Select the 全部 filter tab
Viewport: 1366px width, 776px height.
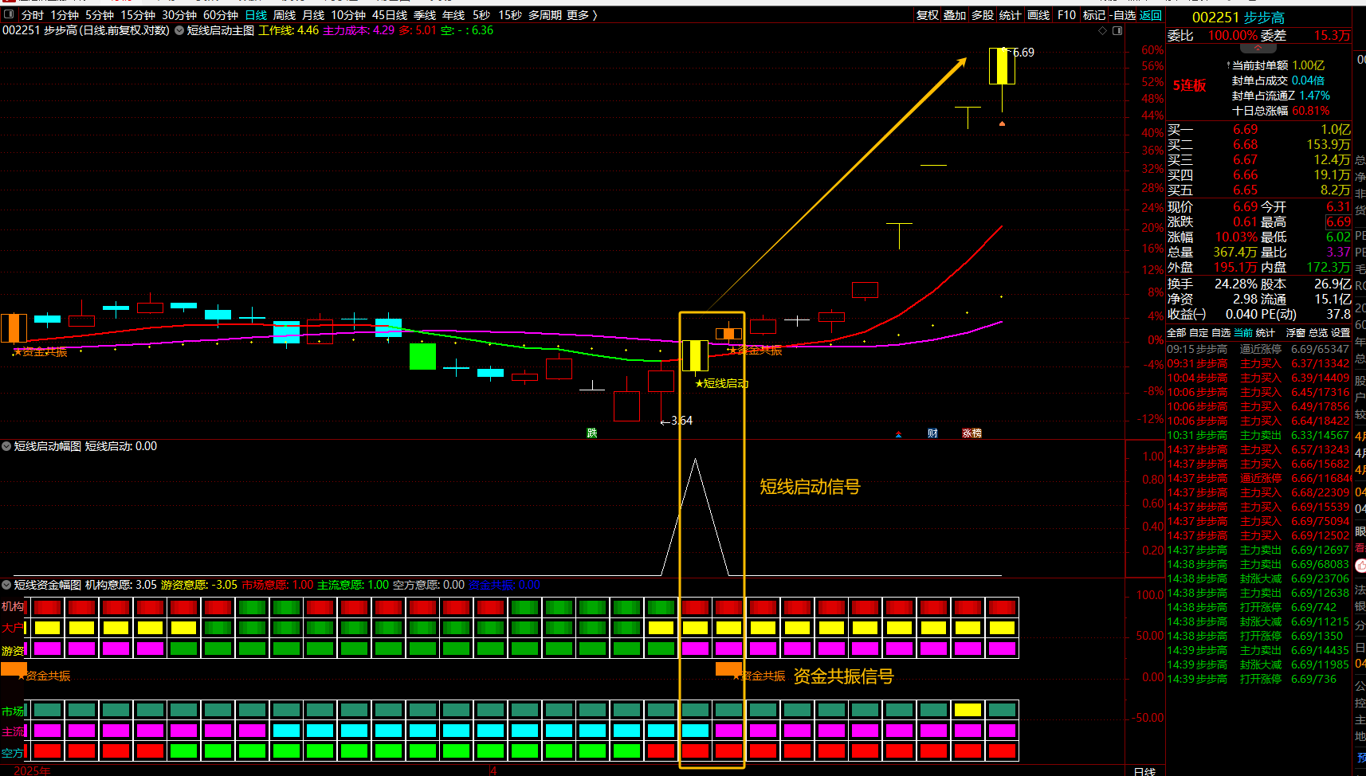[x=1176, y=333]
